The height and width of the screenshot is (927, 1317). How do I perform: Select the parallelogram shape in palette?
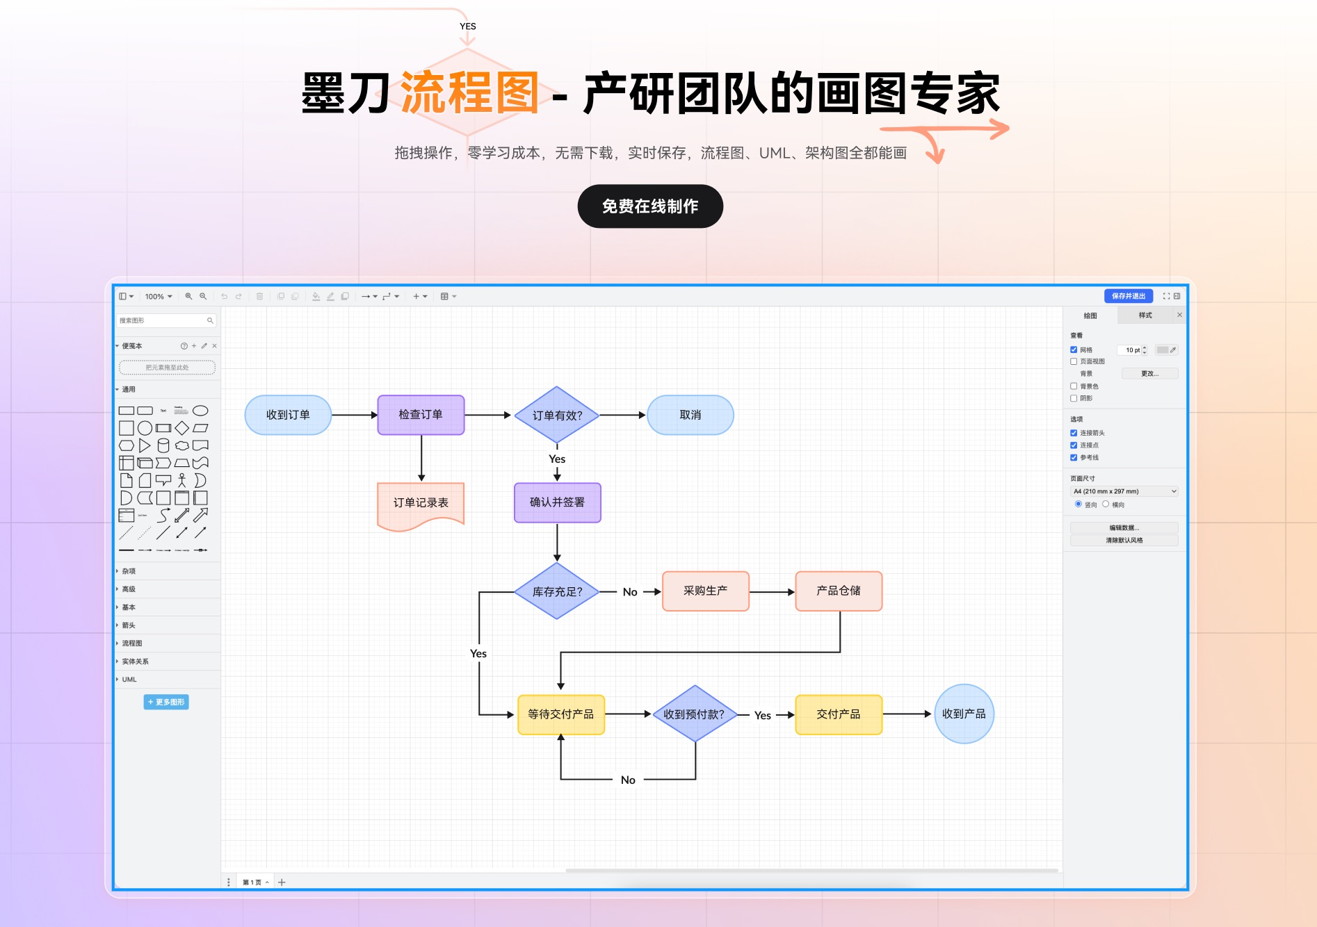(200, 428)
